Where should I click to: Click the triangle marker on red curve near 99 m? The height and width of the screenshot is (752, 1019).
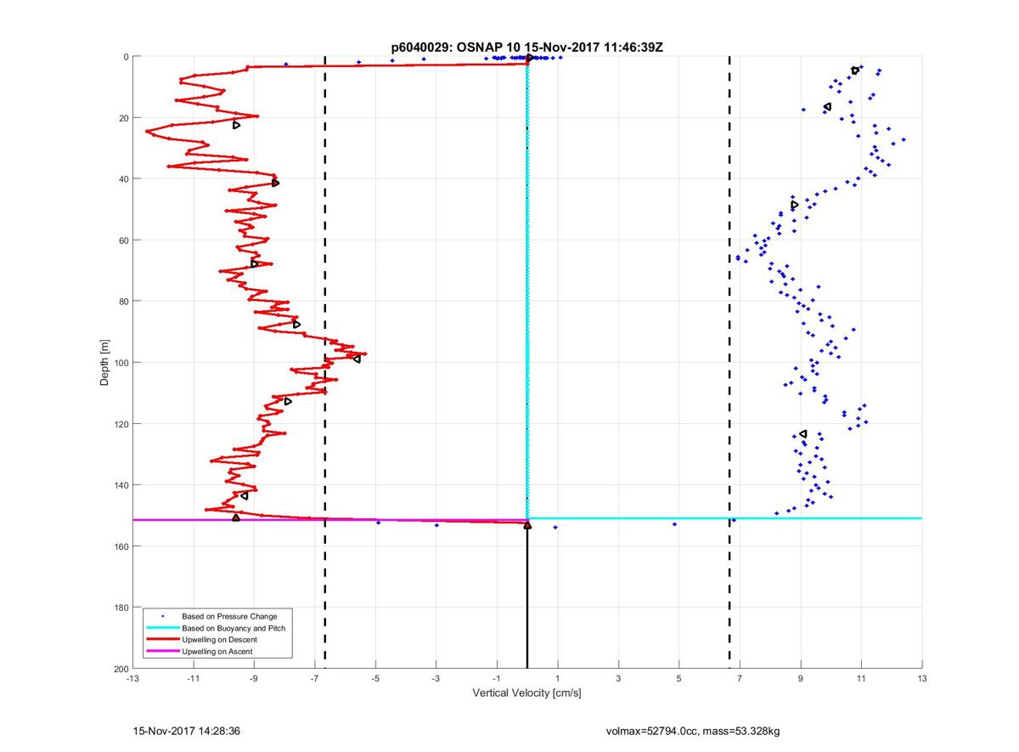tap(357, 359)
